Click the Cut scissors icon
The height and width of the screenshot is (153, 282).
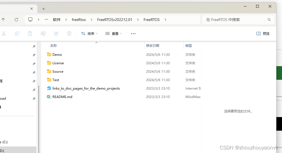[4, 33]
